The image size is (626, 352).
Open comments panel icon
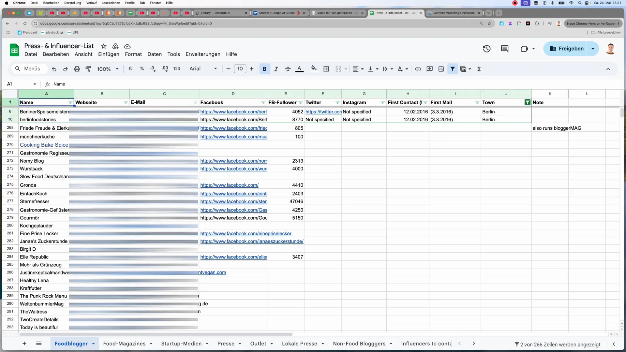[504, 49]
